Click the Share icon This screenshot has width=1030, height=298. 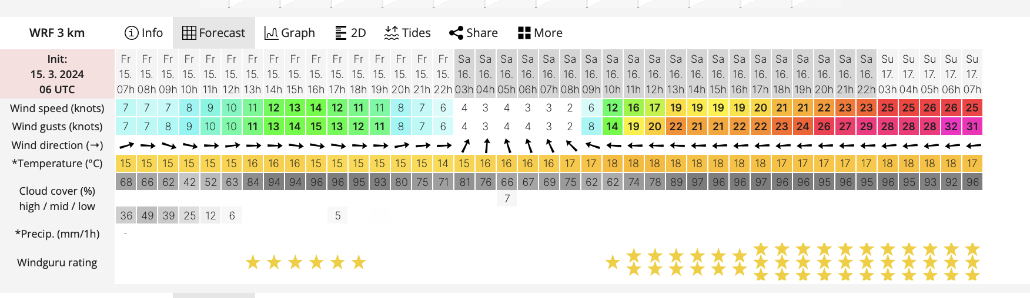coord(456,33)
